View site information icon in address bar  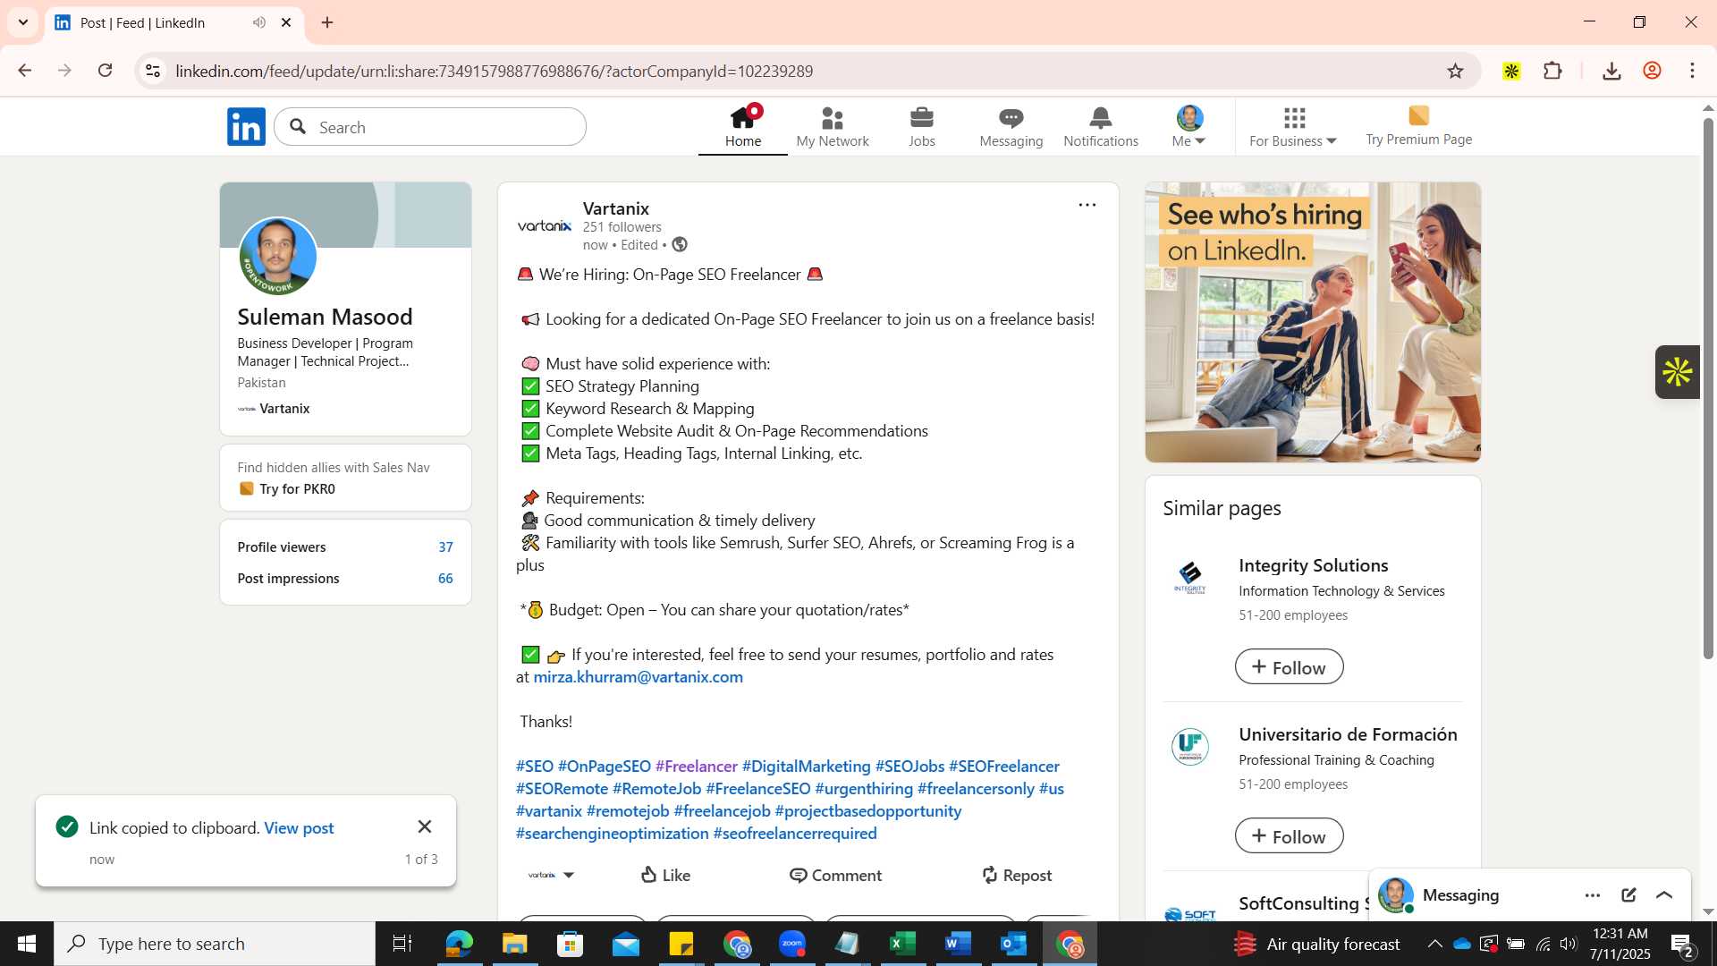pos(153,71)
